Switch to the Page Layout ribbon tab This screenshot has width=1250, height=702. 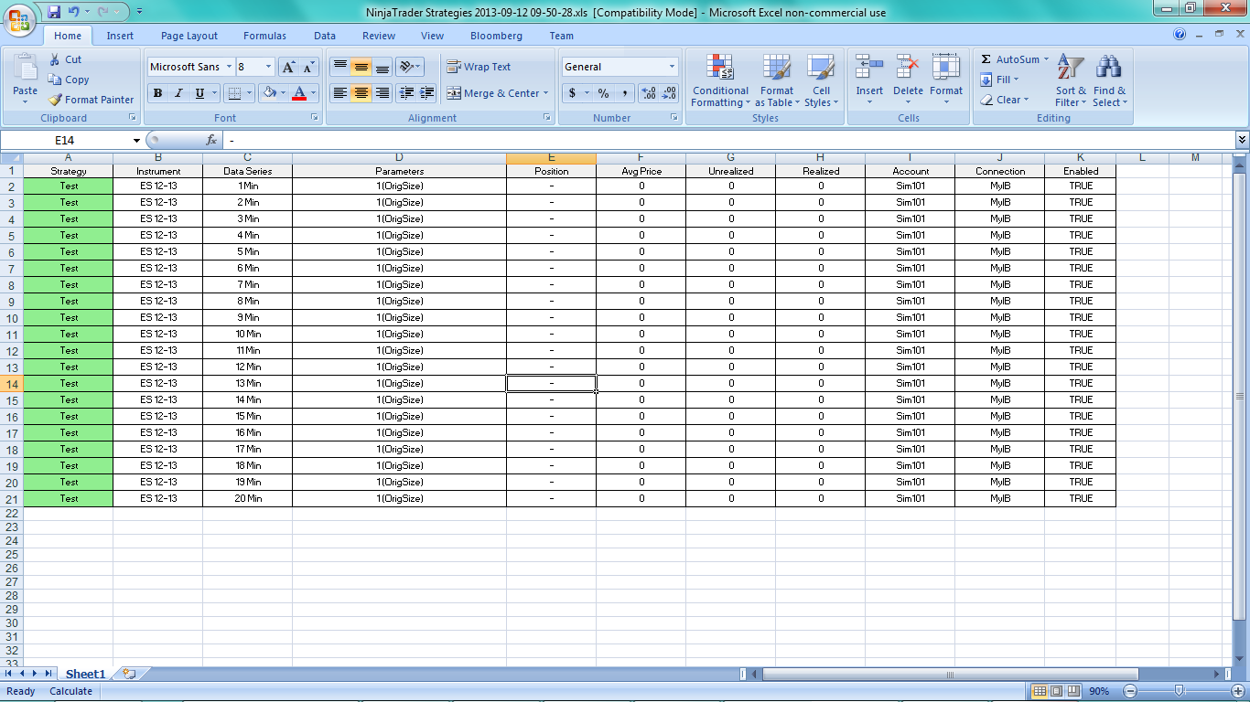[x=189, y=36]
